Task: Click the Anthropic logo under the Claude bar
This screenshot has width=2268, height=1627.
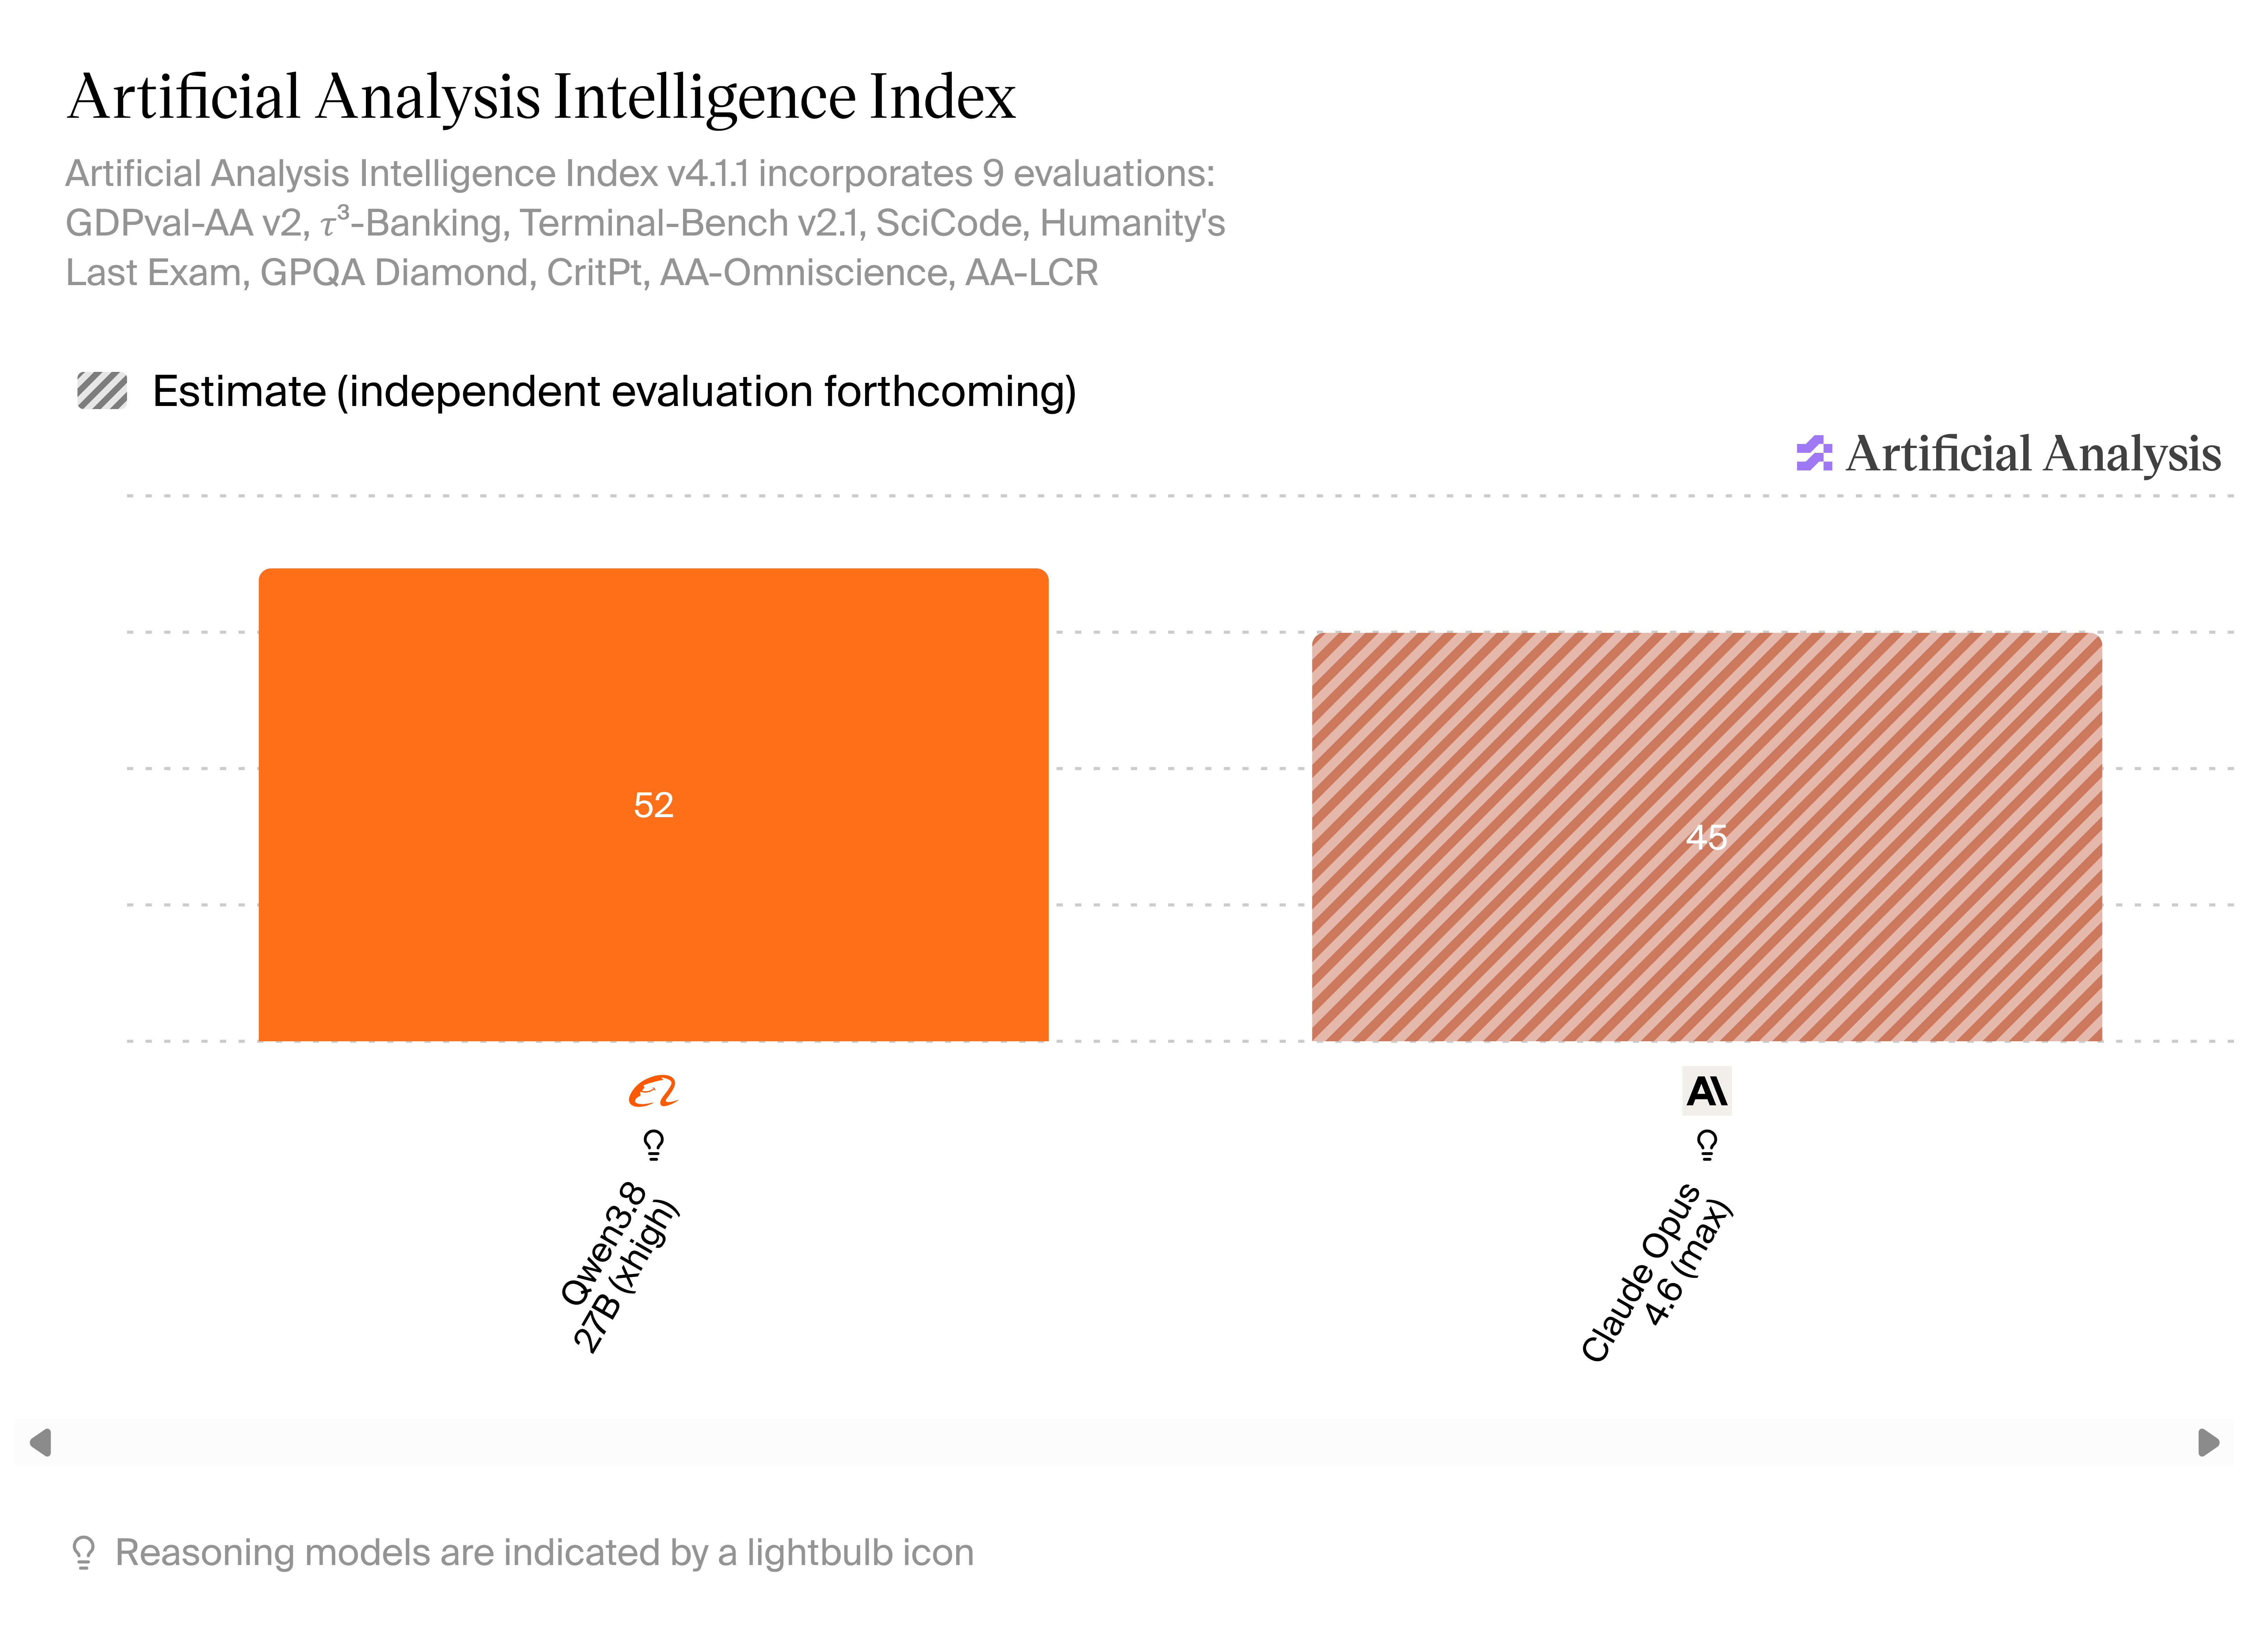Action: pyautogui.click(x=1706, y=1091)
